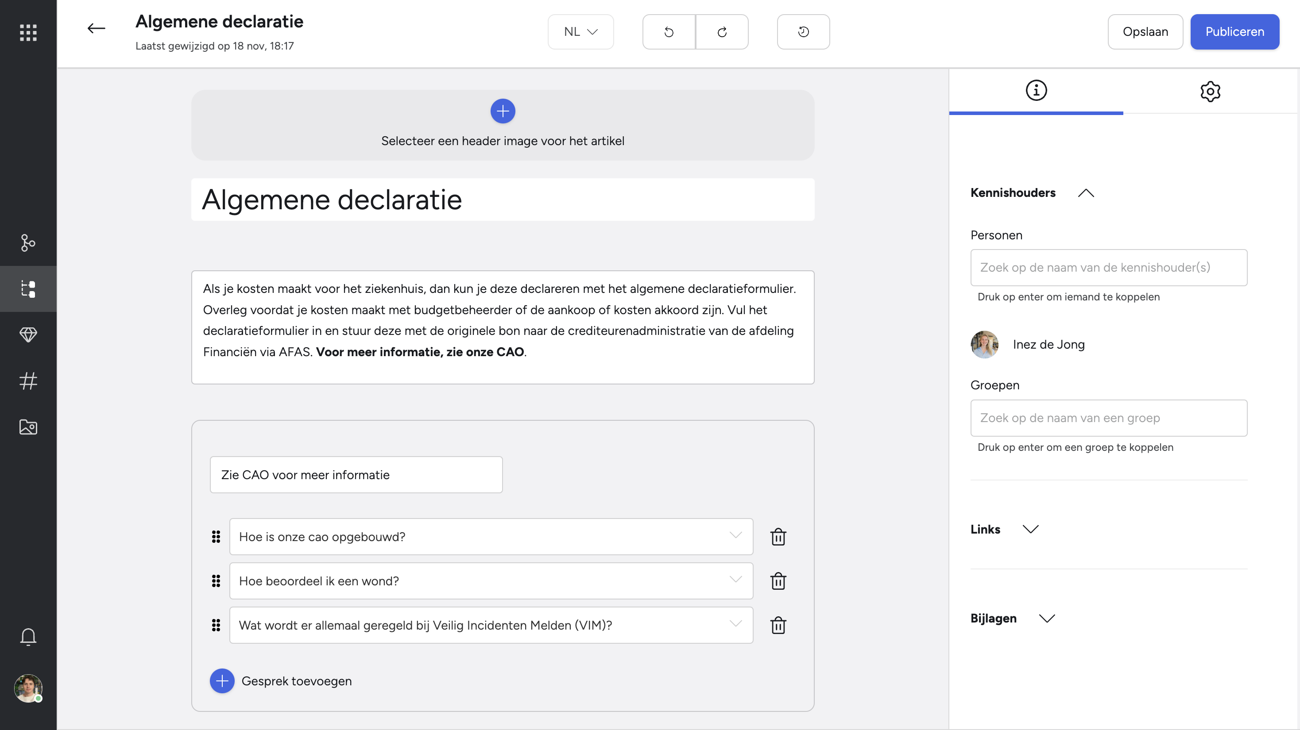Click 'Druk op enter om iemand te koppelen'
The height and width of the screenshot is (730, 1300).
point(1068,297)
